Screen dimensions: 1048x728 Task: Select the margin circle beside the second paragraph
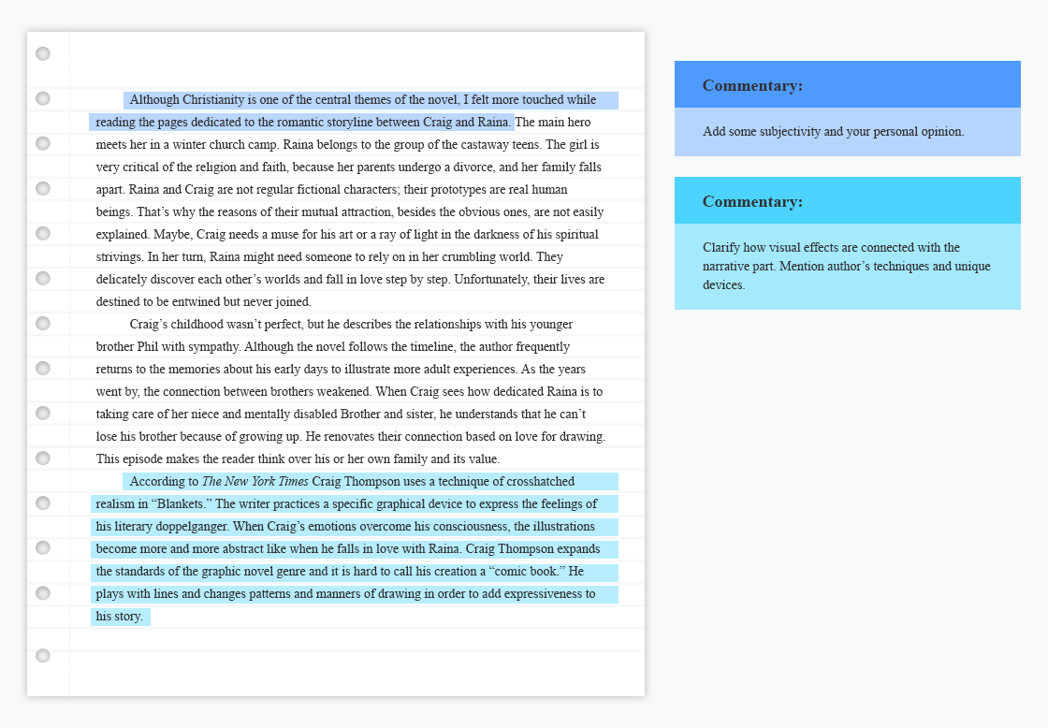click(x=42, y=323)
